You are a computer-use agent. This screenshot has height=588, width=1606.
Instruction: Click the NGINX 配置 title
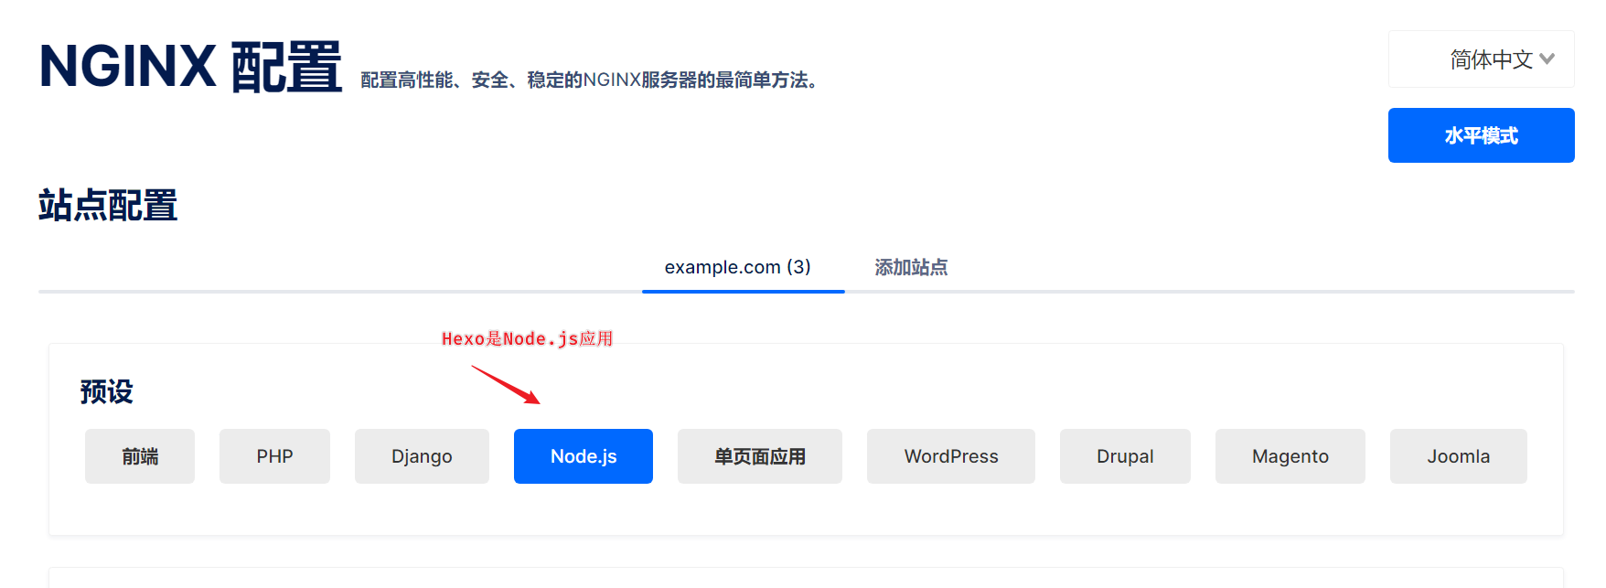(x=190, y=67)
